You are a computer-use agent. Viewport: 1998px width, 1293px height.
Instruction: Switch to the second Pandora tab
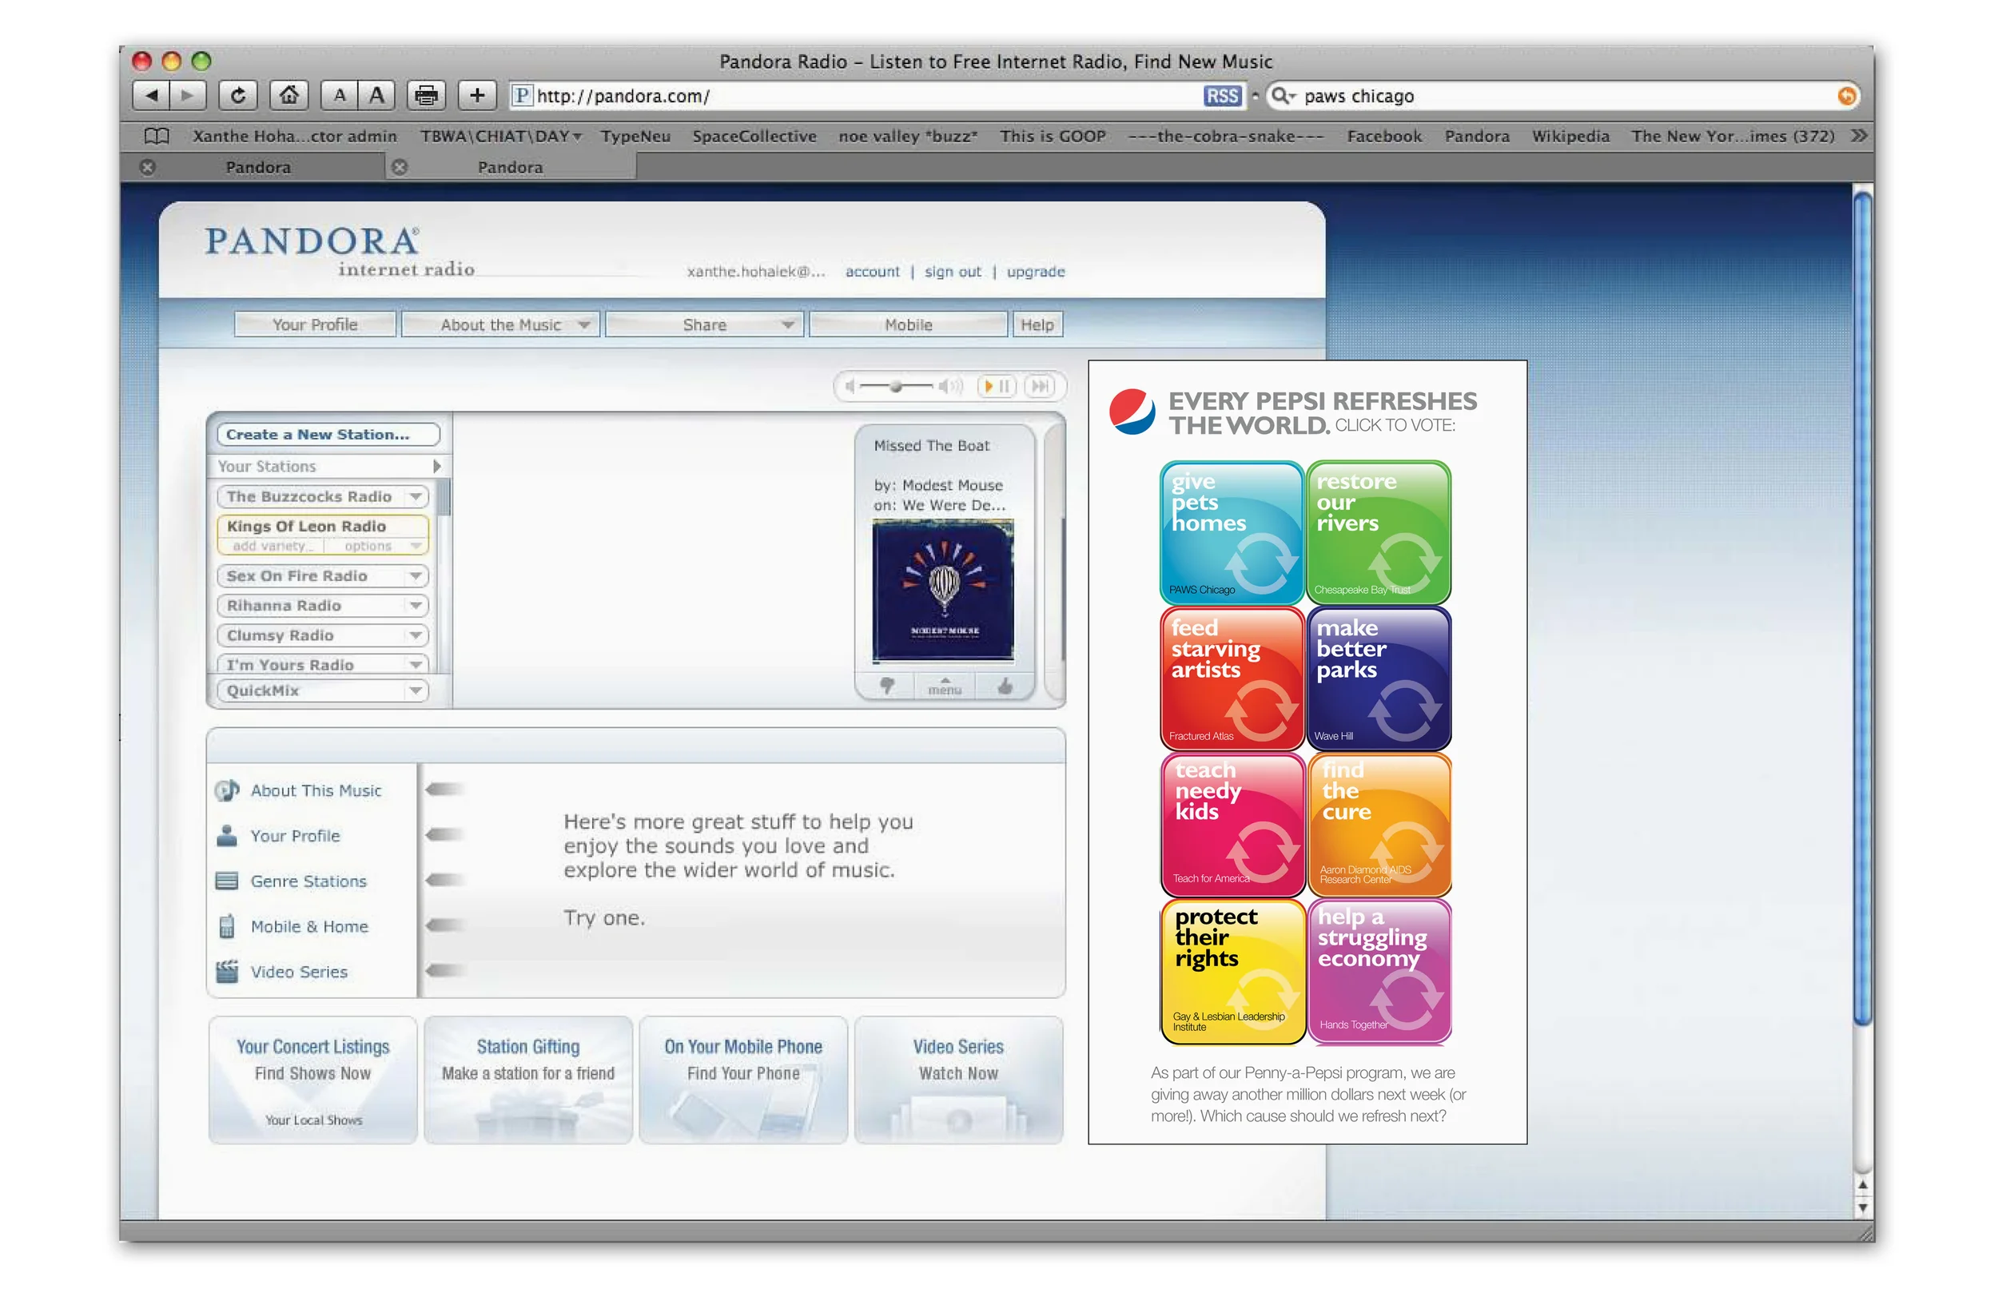511,167
